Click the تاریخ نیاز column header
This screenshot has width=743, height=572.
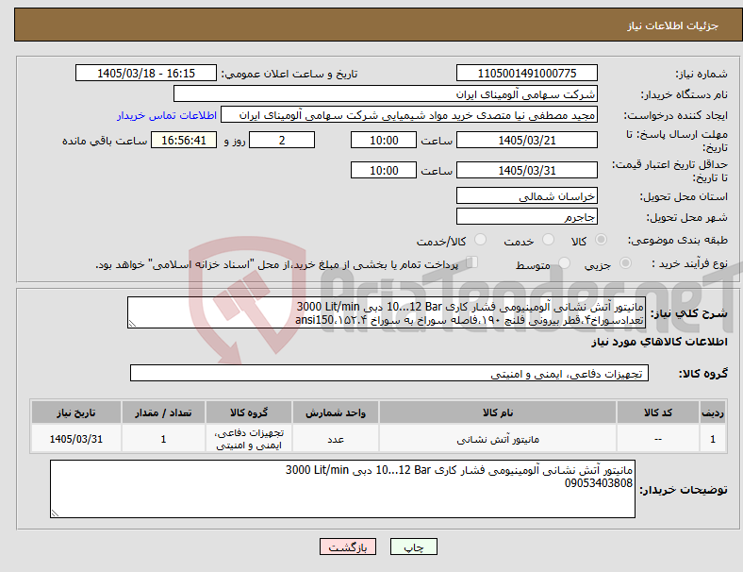tap(76, 412)
